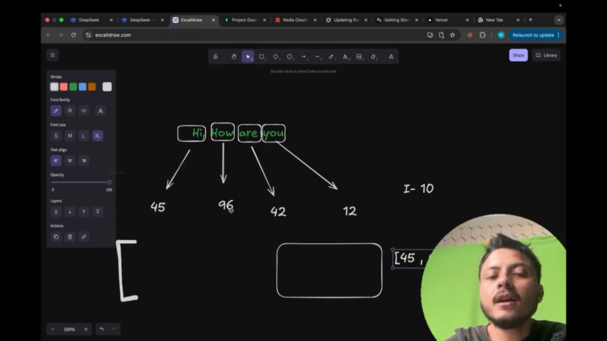The width and height of the screenshot is (607, 341).
Task: Click the opacity slider handle
Action: pyautogui.click(x=109, y=182)
